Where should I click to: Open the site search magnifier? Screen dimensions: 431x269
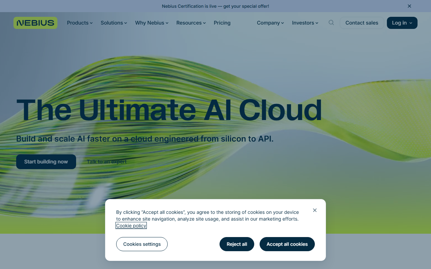(x=331, y=23)
